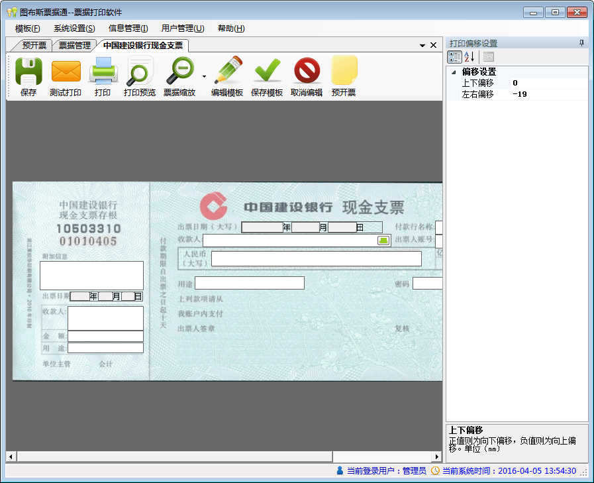
Task: Click the stub 金额 field
Action: pos(106,337)
